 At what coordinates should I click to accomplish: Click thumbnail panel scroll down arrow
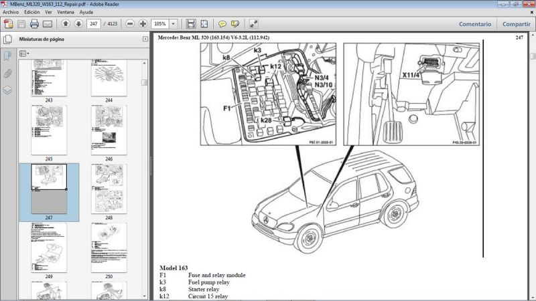(x=144, y=296)
